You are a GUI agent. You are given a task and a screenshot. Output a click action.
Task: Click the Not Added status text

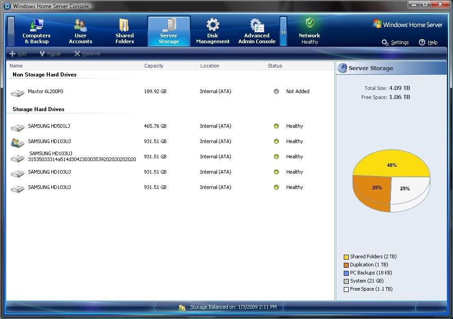pyautogui.click(x=298, y=91)
